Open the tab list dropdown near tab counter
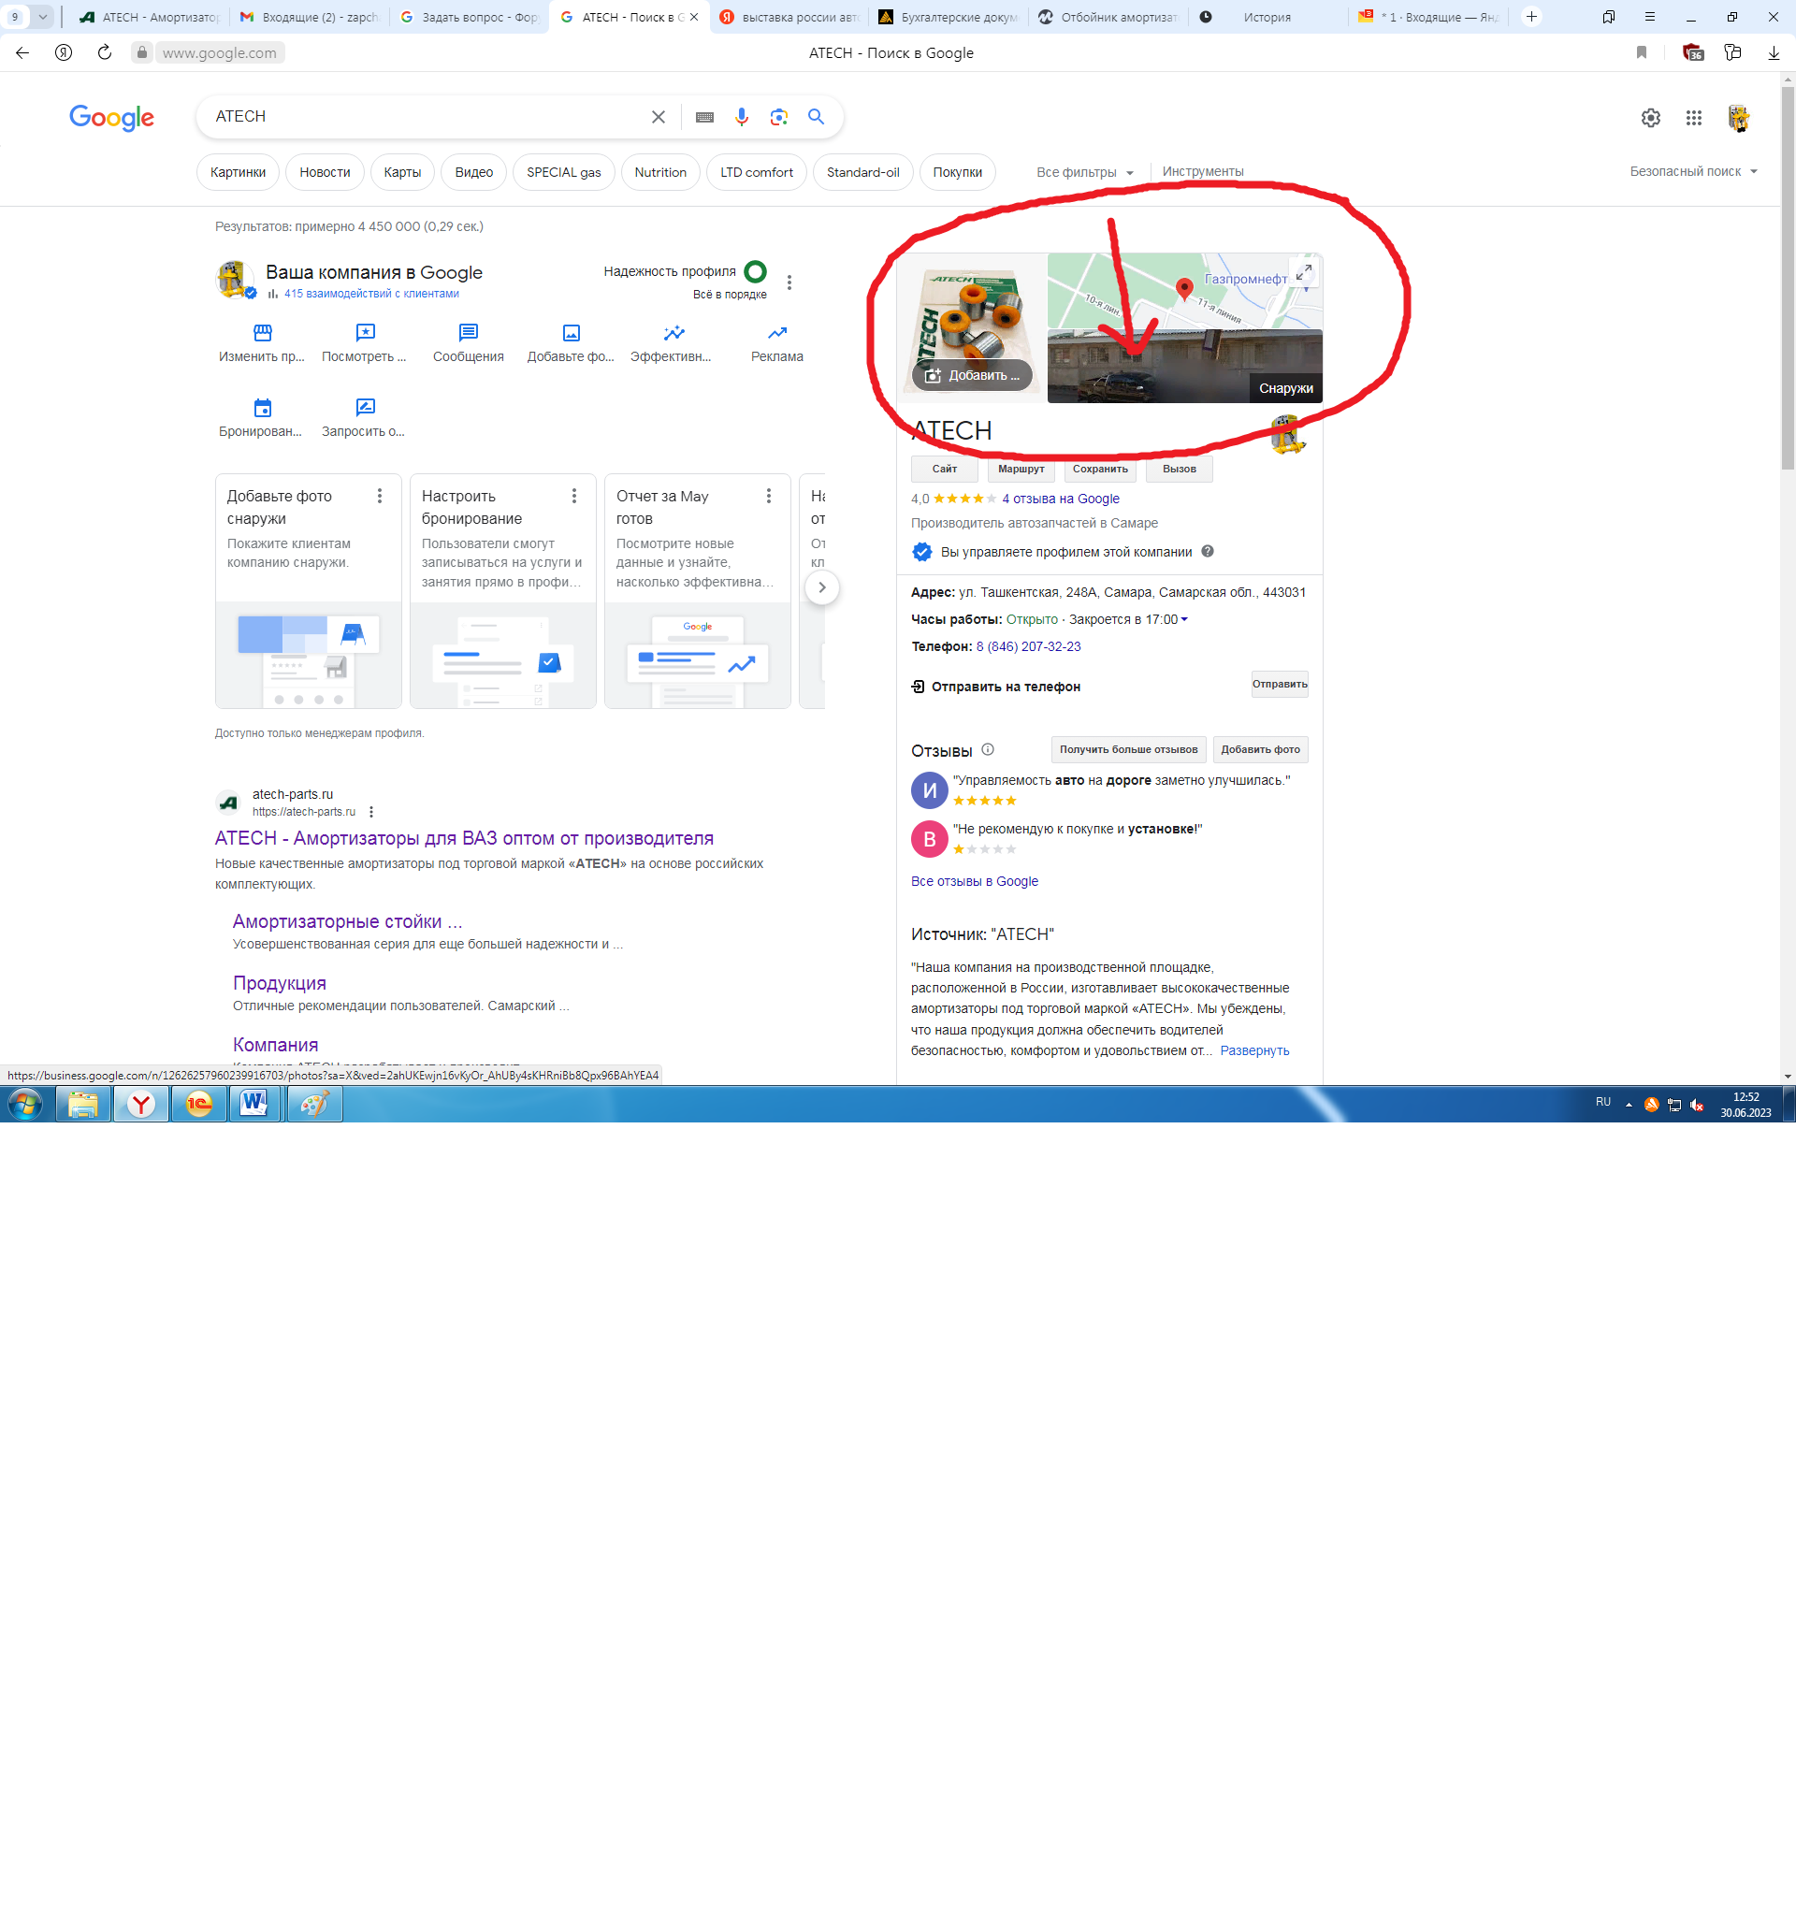Viewport: 1796px width, 1925px height. click(43, 17)
